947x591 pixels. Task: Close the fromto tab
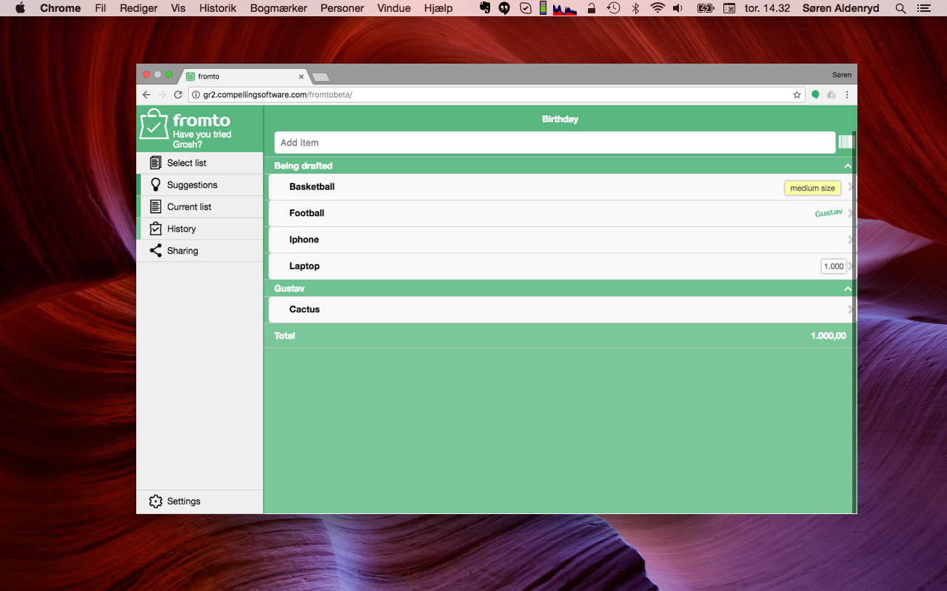click(x=301, y=76)
